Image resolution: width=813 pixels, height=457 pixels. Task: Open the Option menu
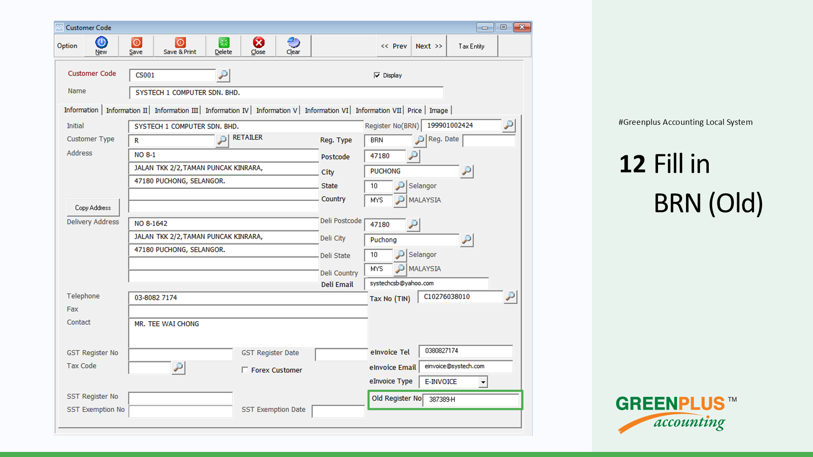pos(67,46)
